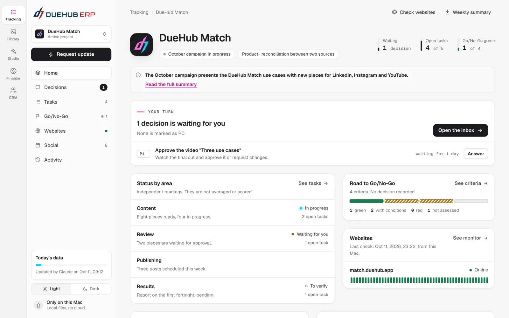Click the Request update button
The height and width of the screenshot is (318, 509).
click(71, 54)
